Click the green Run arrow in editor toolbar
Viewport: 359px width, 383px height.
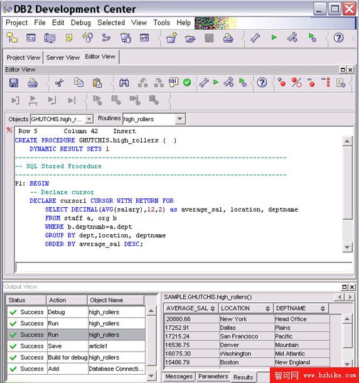point(216,82)
